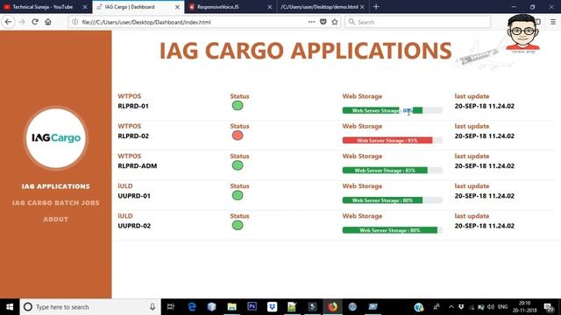Click last update timestamp for RLPRD-01
The width and height of the screenshot is (561, 315).
click(485, 106)
